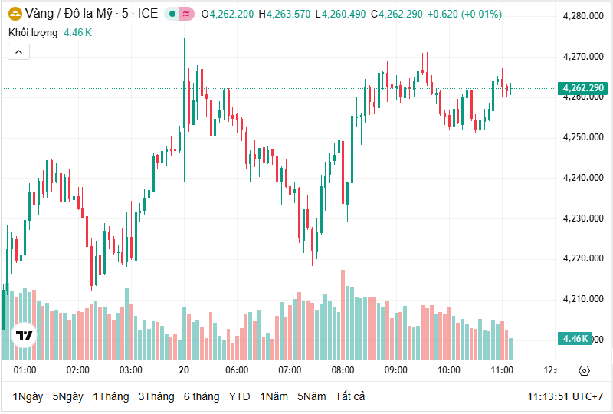Collapse the indicator legend with chevron

[x=18, y=51]
